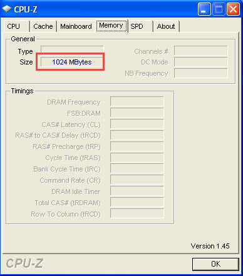This screenshot has width=243, height=276.
Task: Click the Memory tab
Action: (111, 26)
